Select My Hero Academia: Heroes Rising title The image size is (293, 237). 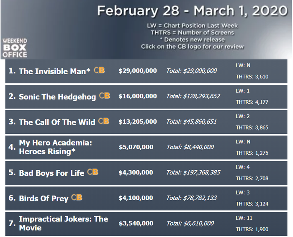[x=56, y=147]
